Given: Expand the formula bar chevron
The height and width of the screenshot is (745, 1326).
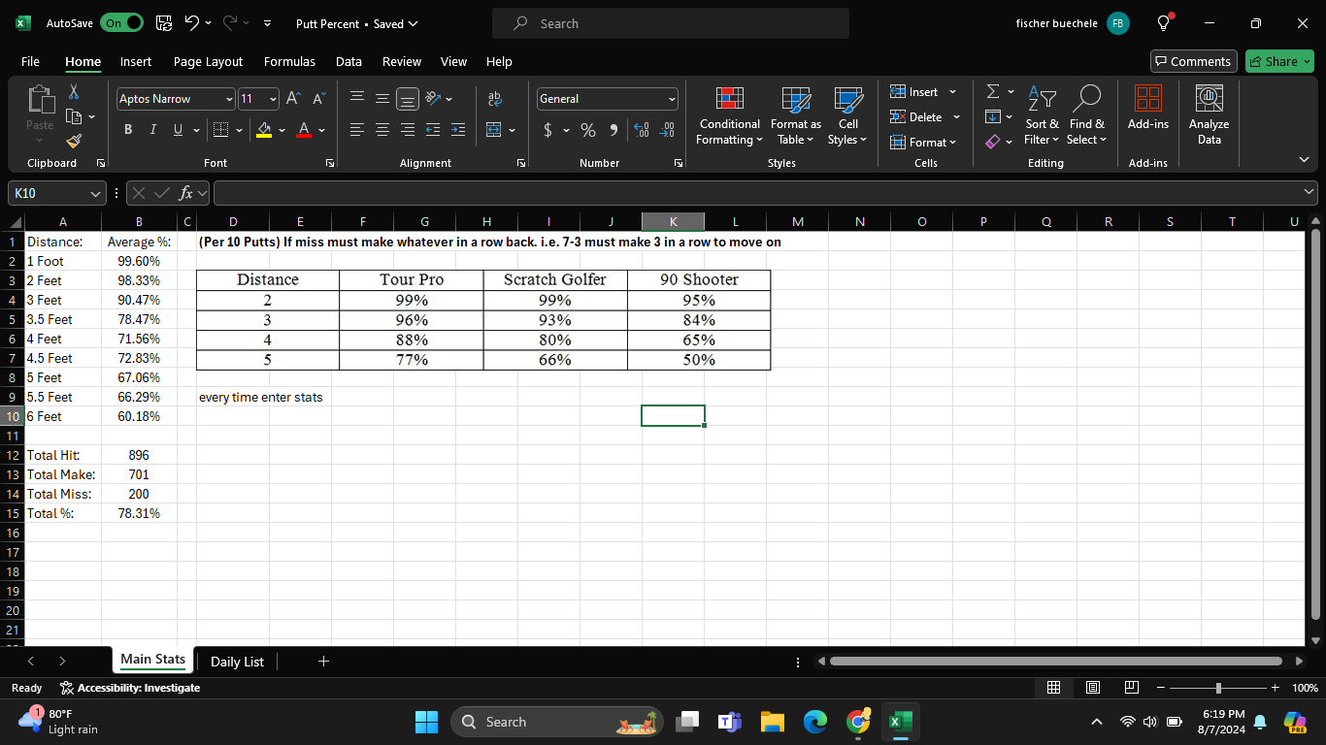Looking at the screenshot, I should tap(1309, 193).
